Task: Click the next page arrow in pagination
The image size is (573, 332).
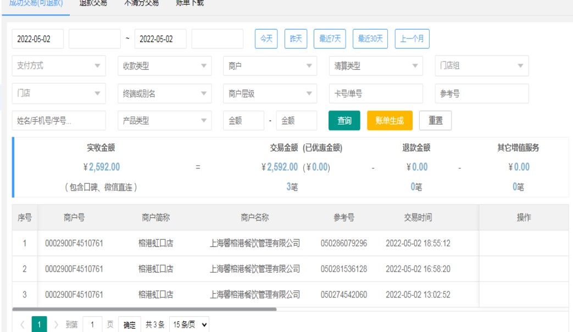Action: pyautogui.click(x=56, y=325)
